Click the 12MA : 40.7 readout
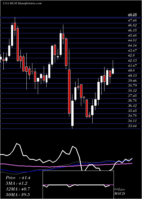142x199 pixels. click(x=18, y=189)
